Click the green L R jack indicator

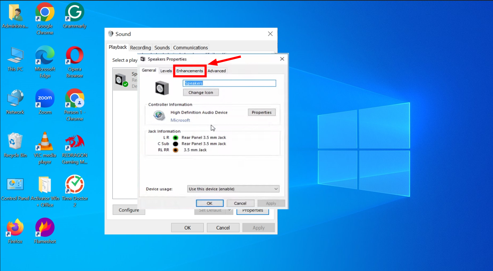click(175, 138)
